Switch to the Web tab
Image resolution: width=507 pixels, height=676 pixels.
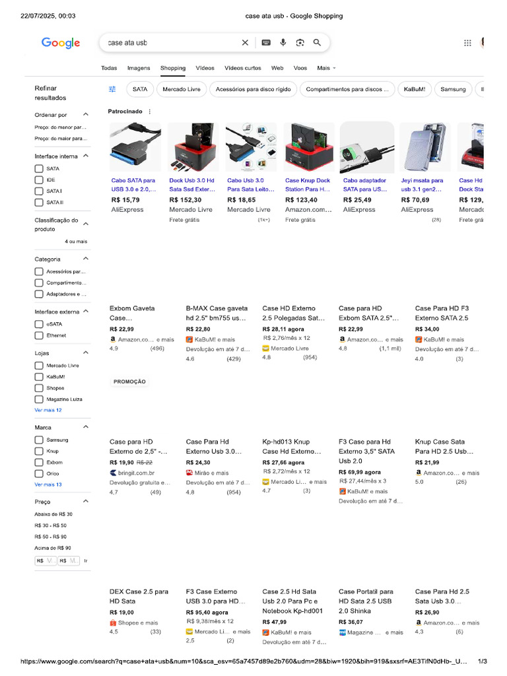[x=277, y=68]
